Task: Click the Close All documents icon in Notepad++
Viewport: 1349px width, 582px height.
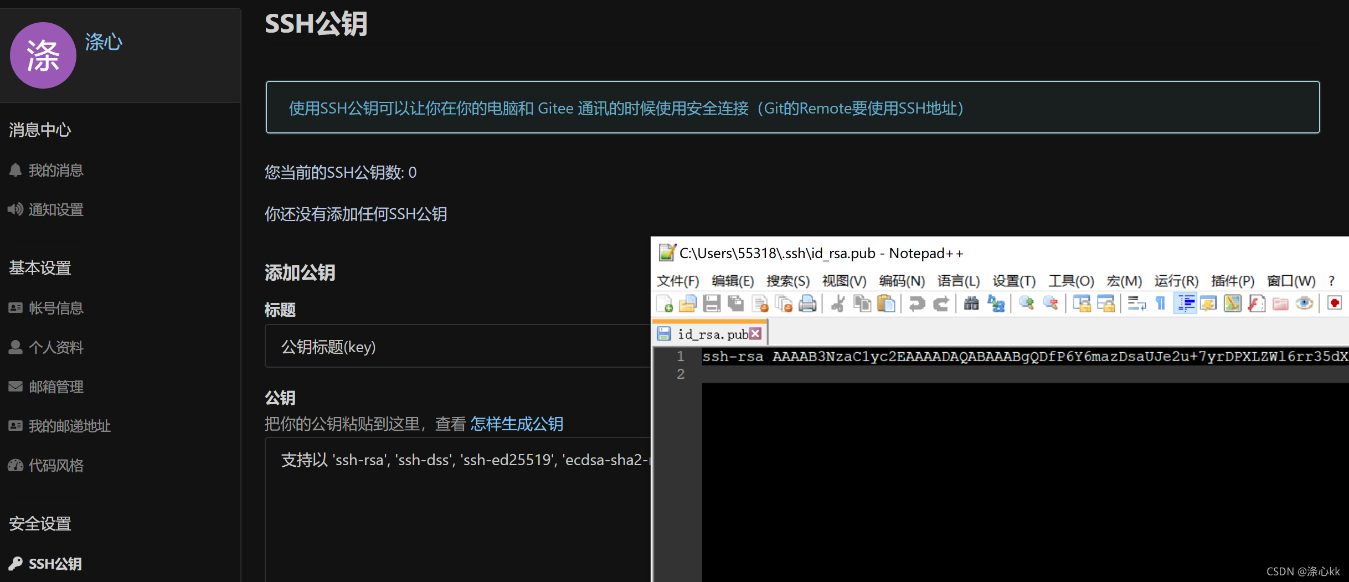Action: click(784, 303)
